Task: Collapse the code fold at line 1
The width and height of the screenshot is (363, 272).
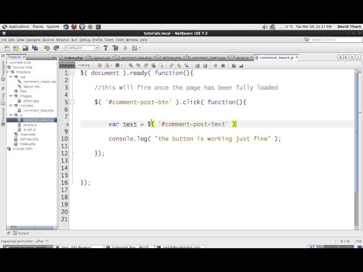Action: click(72, 73)
